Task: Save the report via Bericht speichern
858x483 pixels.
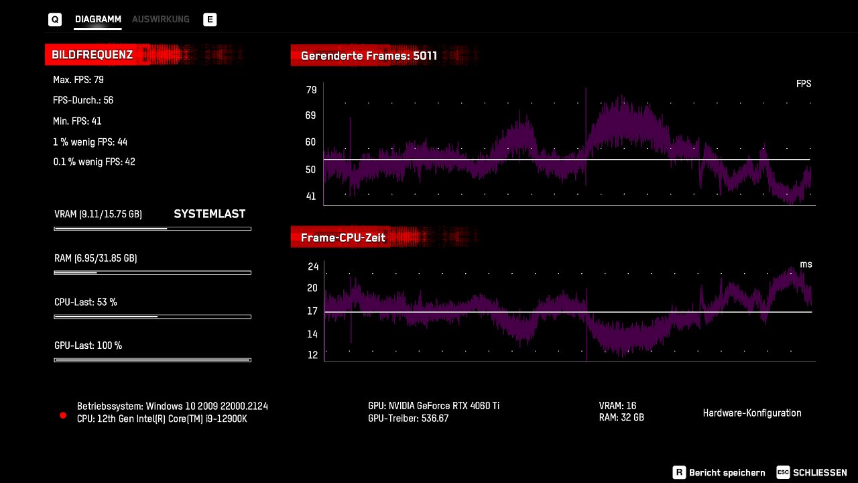Action: (727, 473)
